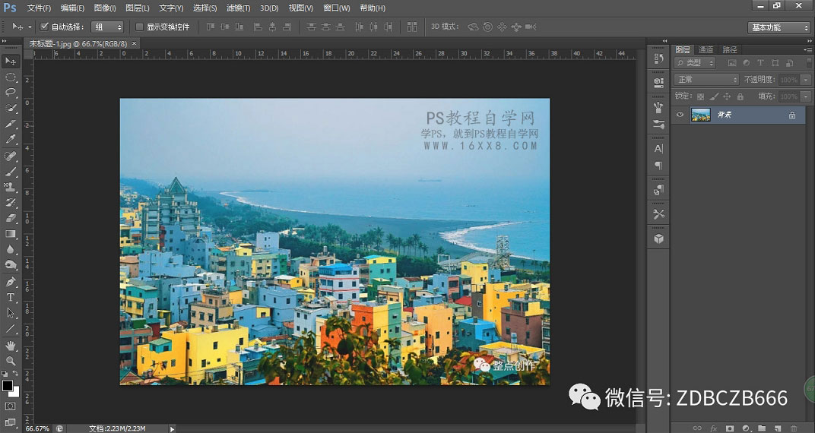815x433 pixels.
Task: Click the 背景 layer thumbnail
Action: tap(701, 115)
